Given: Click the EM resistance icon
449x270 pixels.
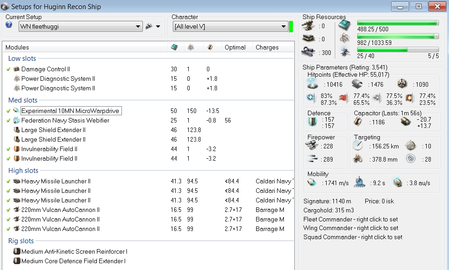Looking at the screenshot, I should (x=311, y=98).
